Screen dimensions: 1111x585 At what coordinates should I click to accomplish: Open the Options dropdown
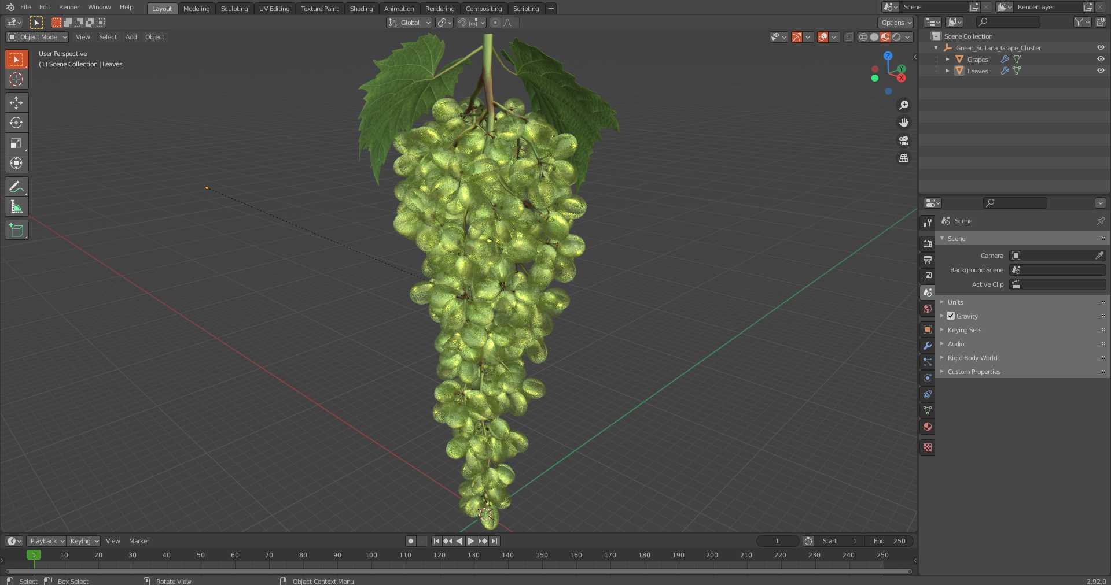point(895,23)
